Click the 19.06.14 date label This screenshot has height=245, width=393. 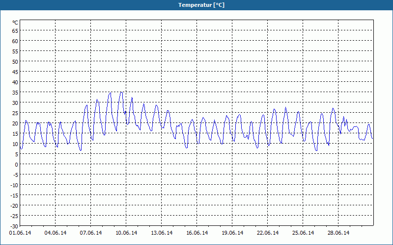pyautogui.click(x=232, y=233)
